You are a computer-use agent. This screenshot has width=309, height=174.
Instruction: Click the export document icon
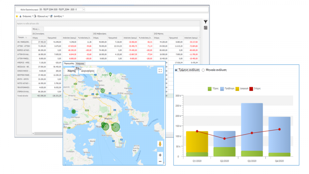[x=35, y=16]
